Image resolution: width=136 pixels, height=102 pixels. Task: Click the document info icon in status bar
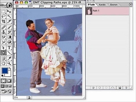click(x=29, y=97)
